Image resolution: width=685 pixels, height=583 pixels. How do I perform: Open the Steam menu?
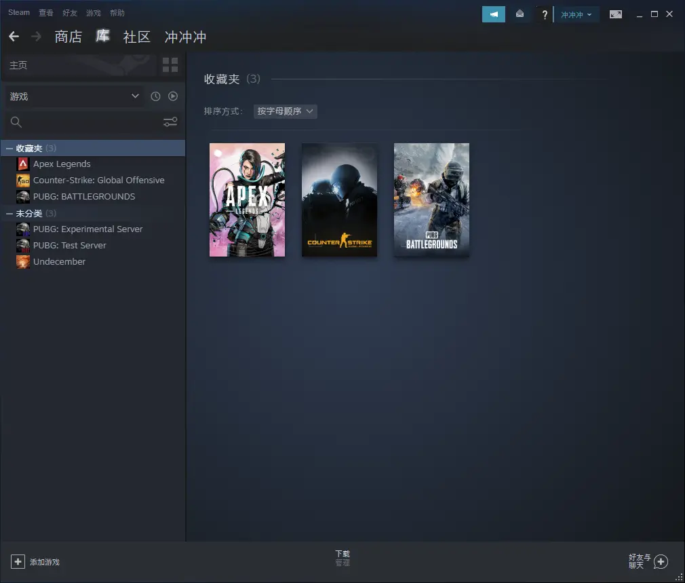(x=19, y=13)
